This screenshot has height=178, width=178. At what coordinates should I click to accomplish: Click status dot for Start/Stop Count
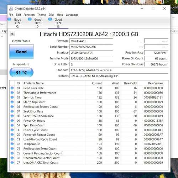click(12, 102)
